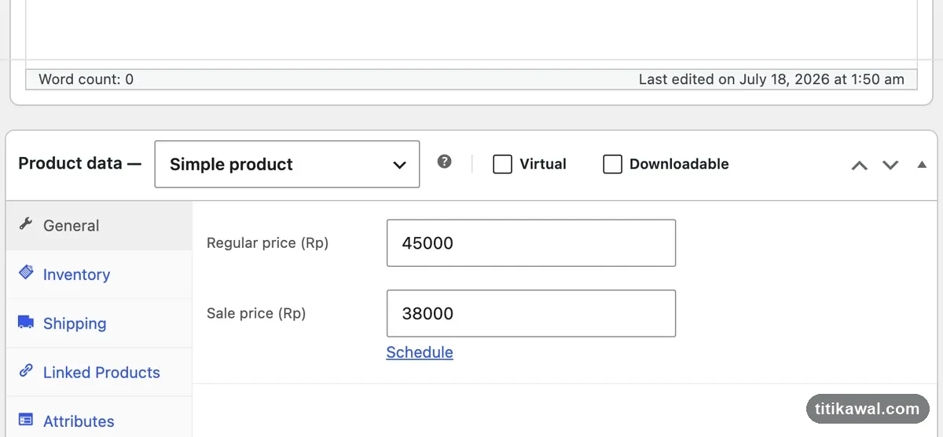Click the help question mark icon
The image size is (943, 437).
(x=445, y=162)
